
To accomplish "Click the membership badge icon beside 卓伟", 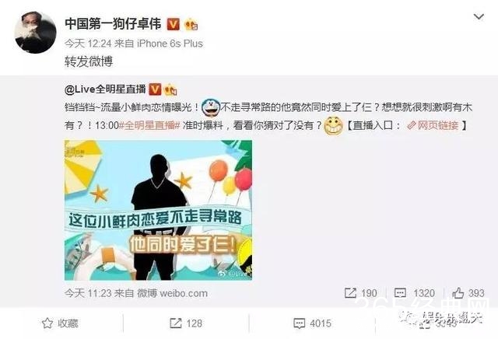I will pyautogui.click(x=191, y=24).
